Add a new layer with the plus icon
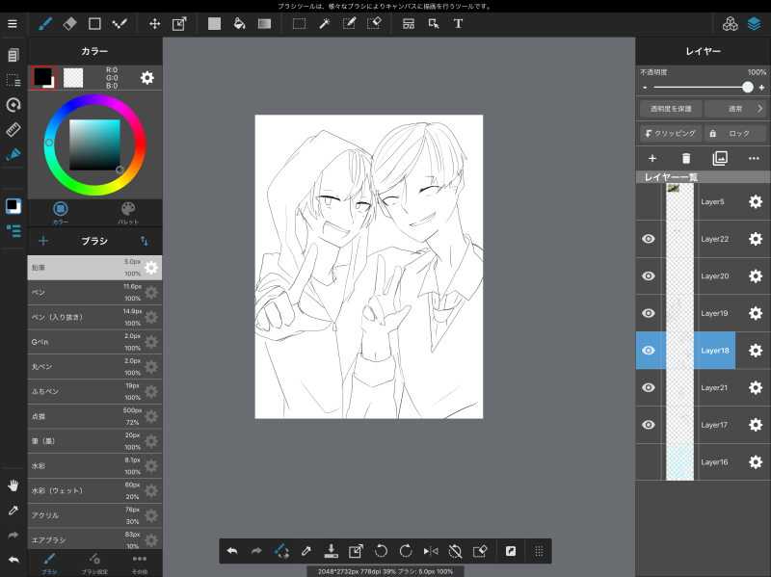 [x=652, y=158]
